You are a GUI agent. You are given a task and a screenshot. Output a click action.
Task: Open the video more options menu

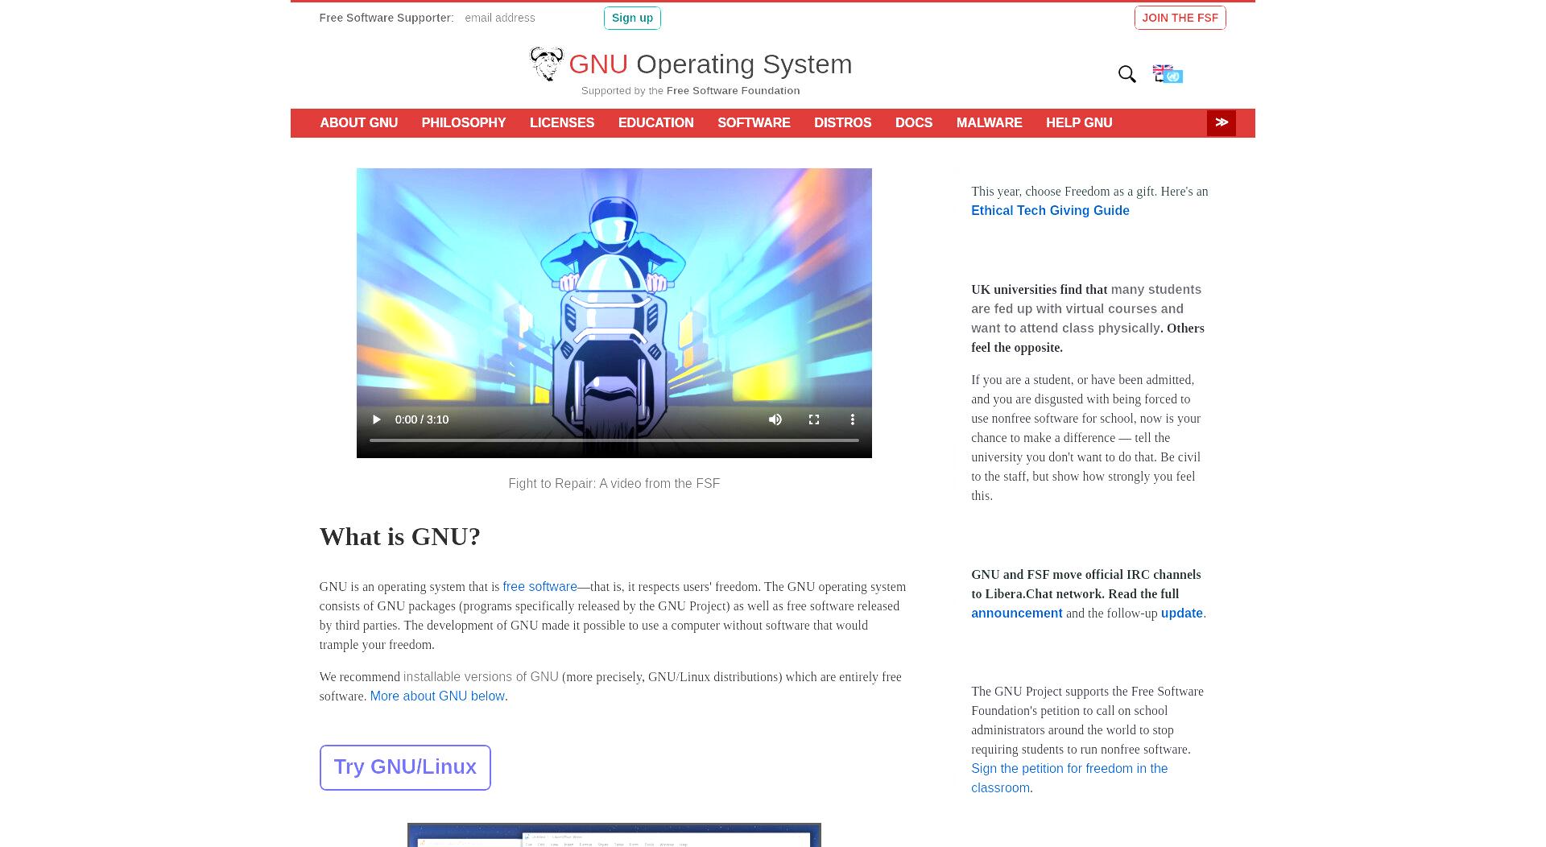pos(852,419)
